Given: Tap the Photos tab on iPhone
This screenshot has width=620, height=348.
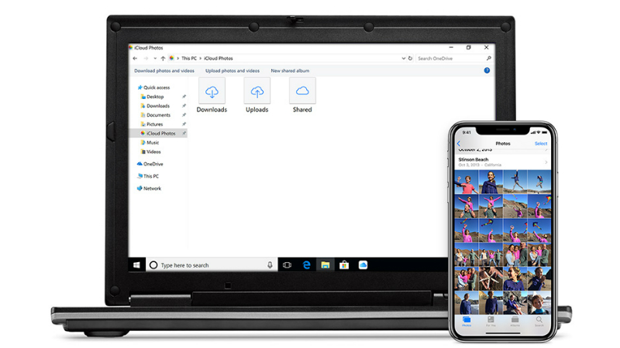Looking at the screenshot, I should point(467,322).
